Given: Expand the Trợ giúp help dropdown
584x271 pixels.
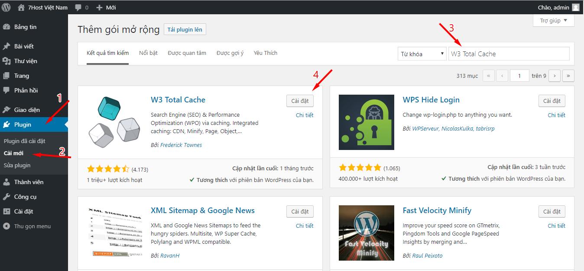Looking at the screenshot, I should point(554,20).
